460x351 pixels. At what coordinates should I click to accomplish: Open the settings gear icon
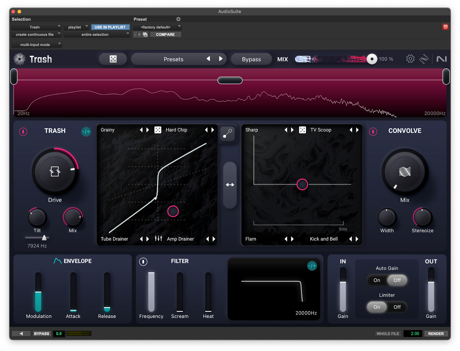pos(410,59)
